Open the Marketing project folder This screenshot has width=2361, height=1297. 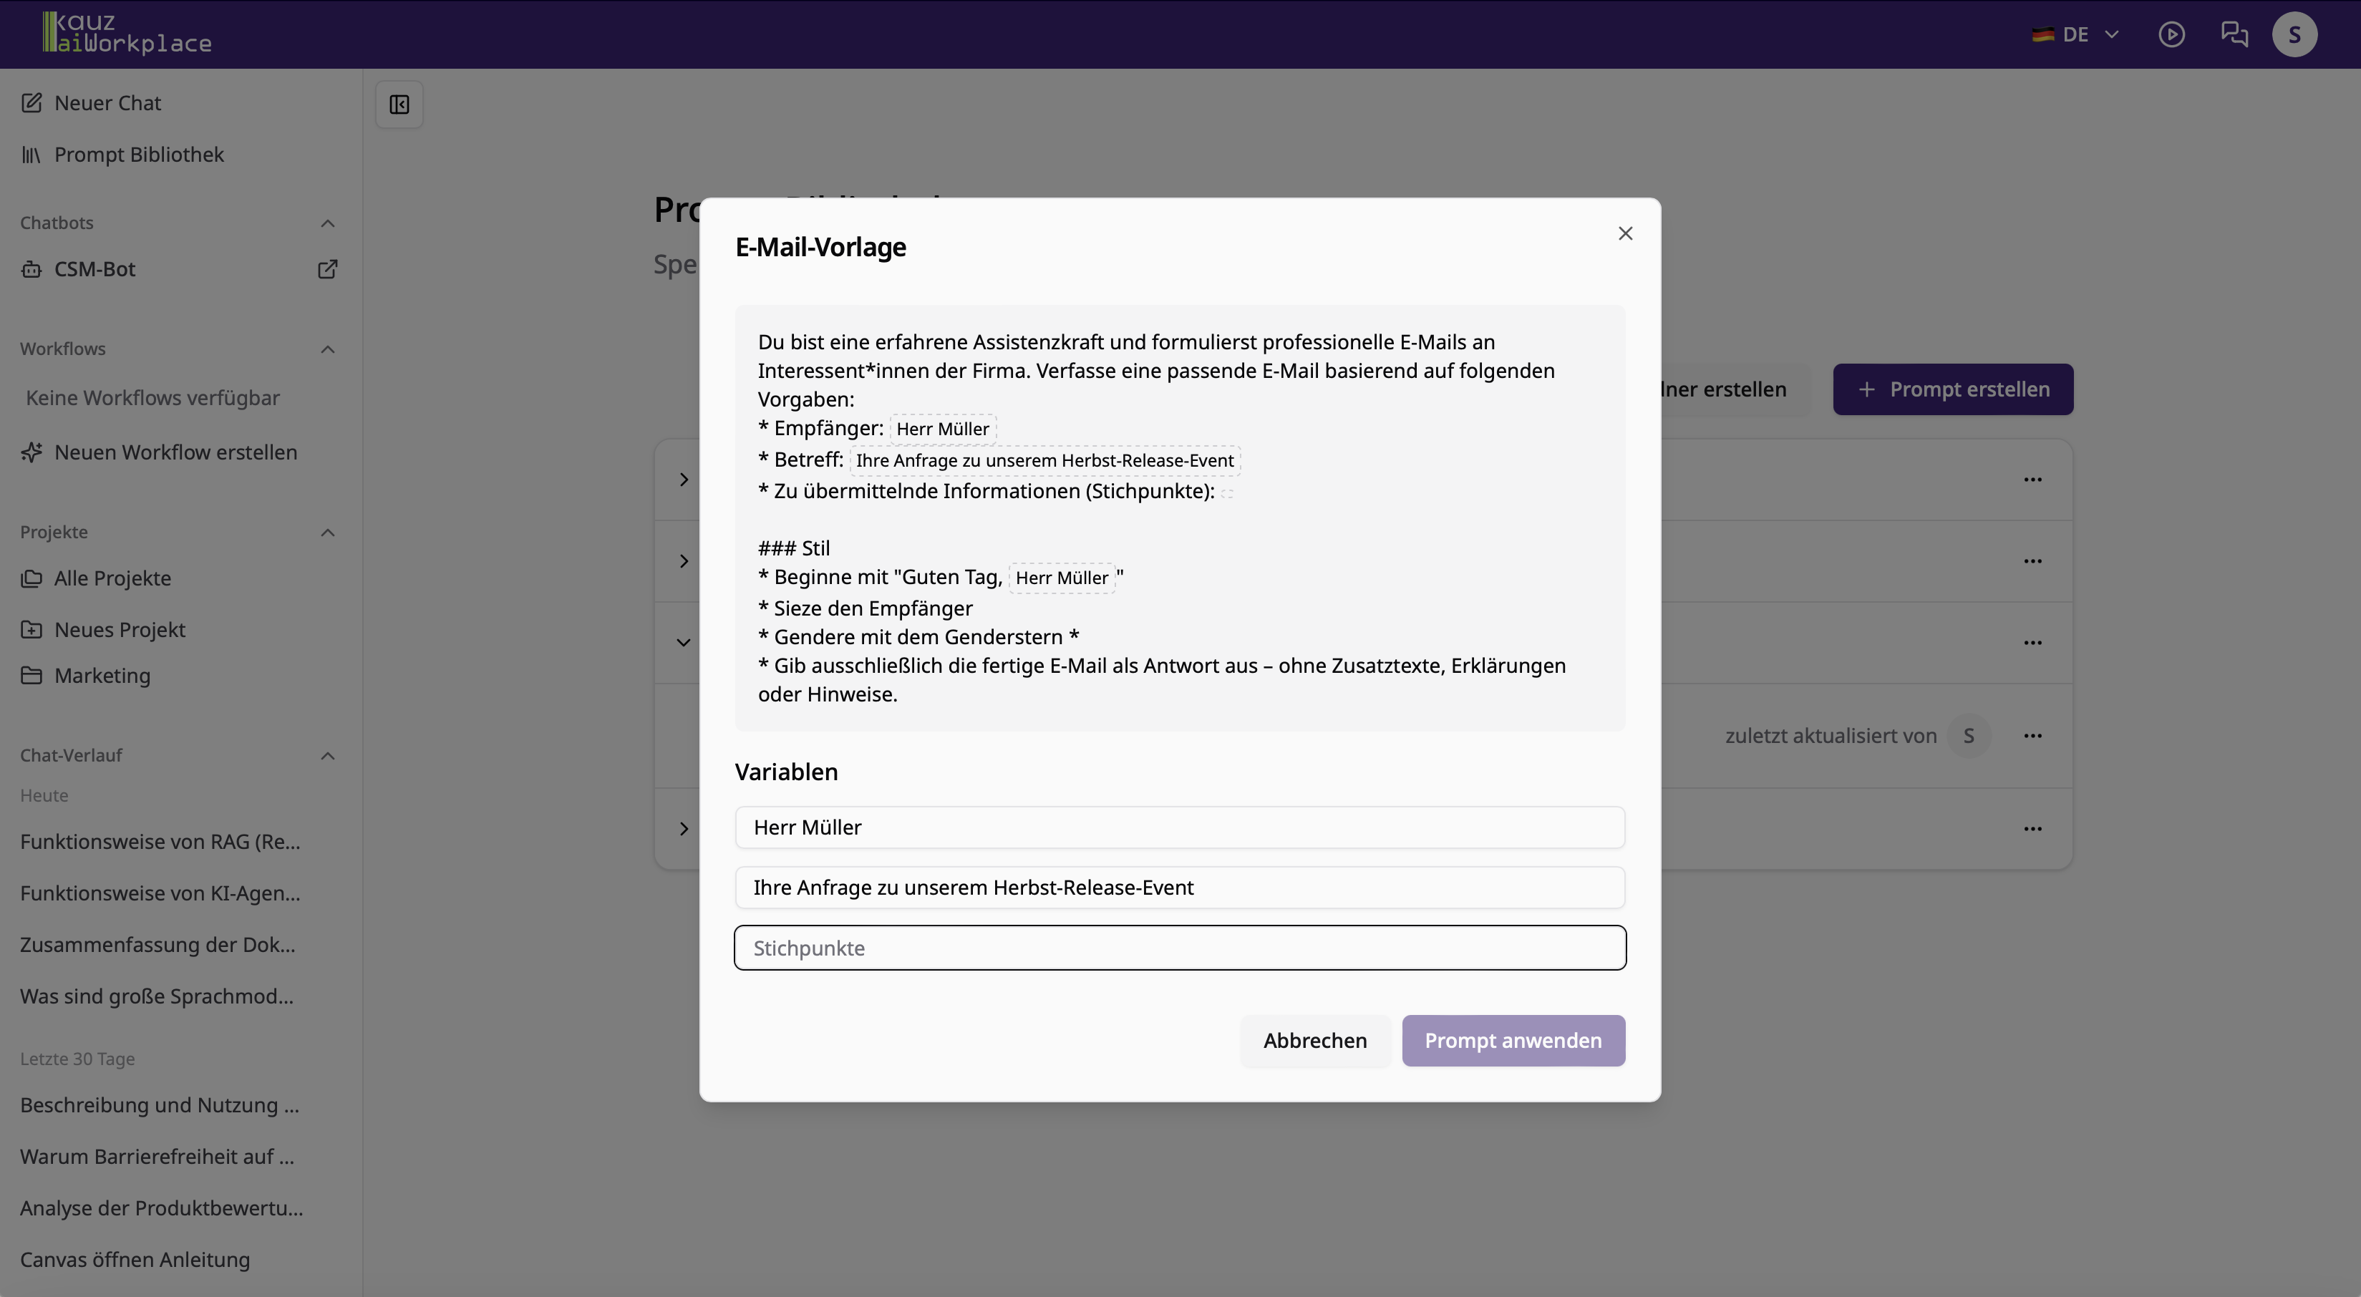click(101, 676)
